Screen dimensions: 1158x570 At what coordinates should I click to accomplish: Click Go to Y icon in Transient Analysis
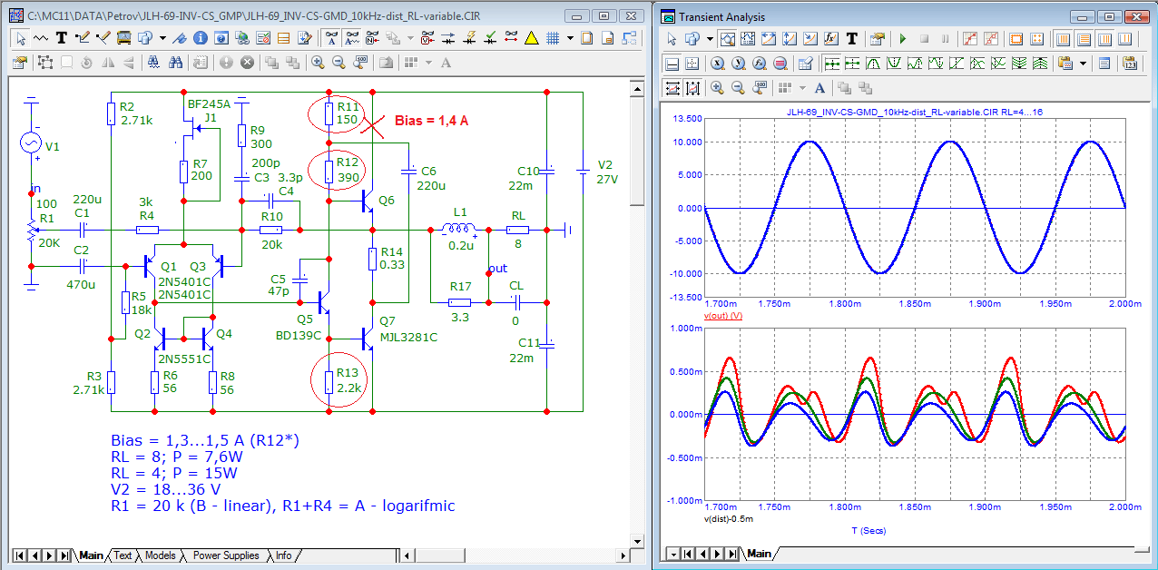coord(739,64)
